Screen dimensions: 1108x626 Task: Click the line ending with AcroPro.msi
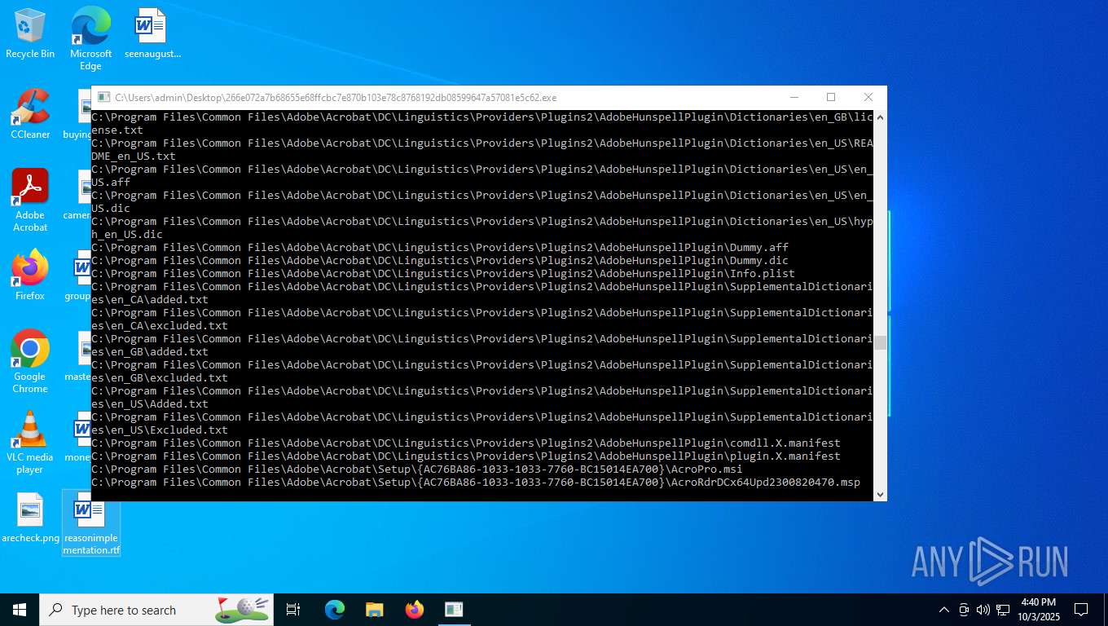417,469
